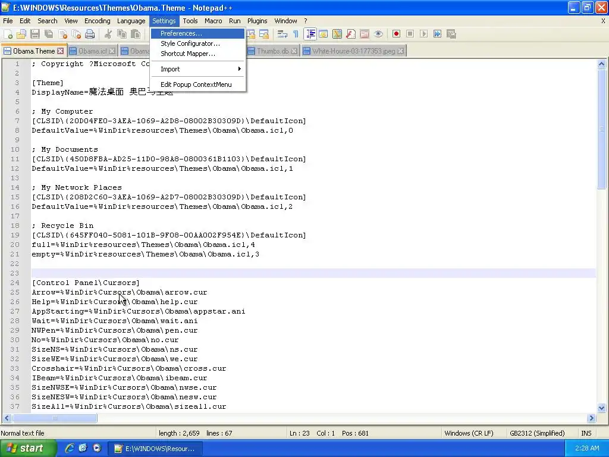
Task: Click the Paste clipboard icon
Action: [x=136, y=34]
